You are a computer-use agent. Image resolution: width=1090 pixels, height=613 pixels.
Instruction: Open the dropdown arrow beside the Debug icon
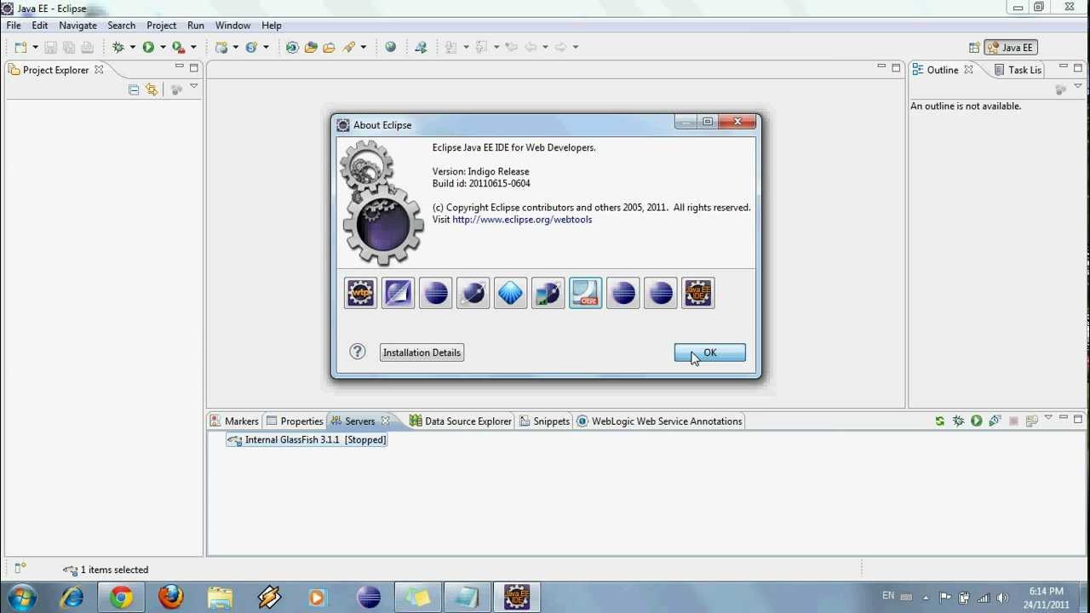tap(133, 48)
